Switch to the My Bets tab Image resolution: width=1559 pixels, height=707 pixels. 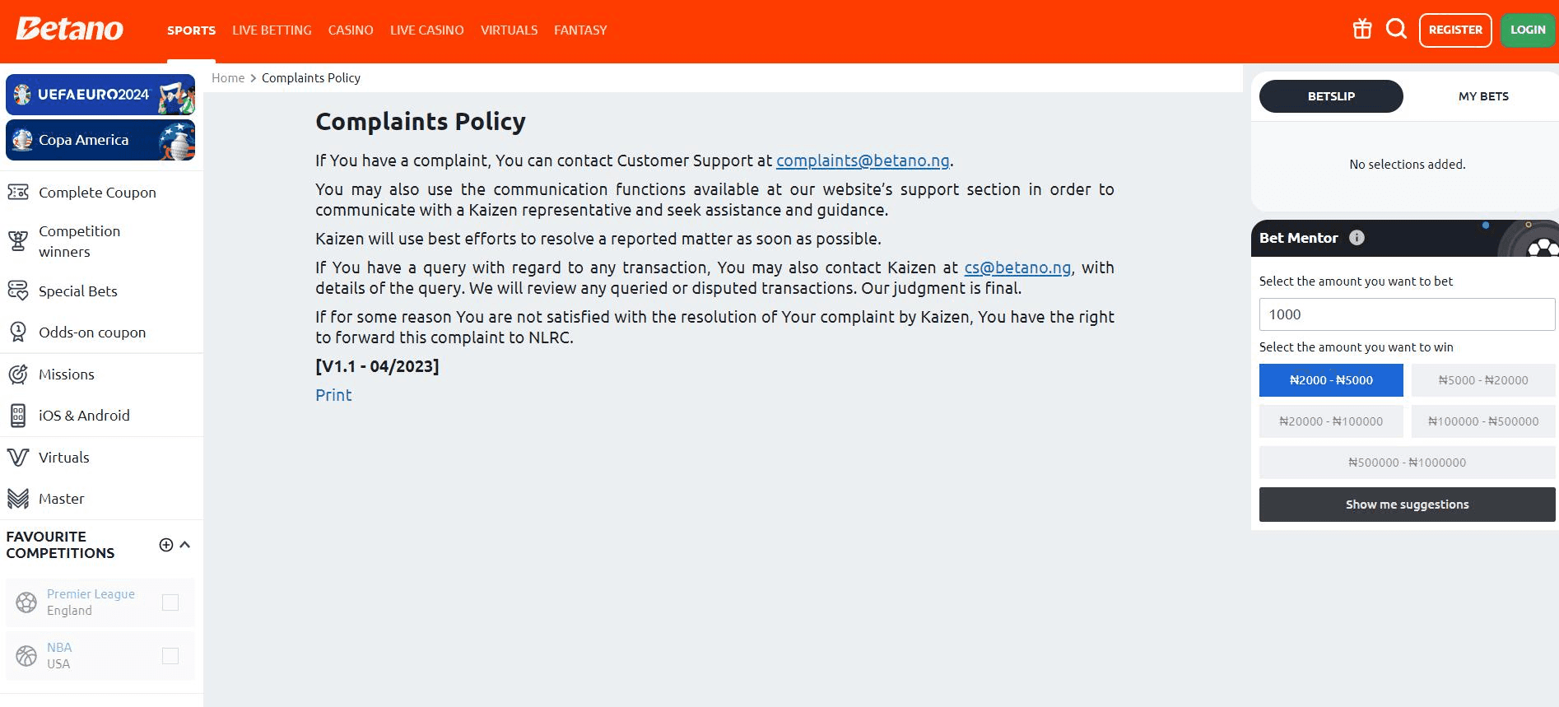[1482, 96]
